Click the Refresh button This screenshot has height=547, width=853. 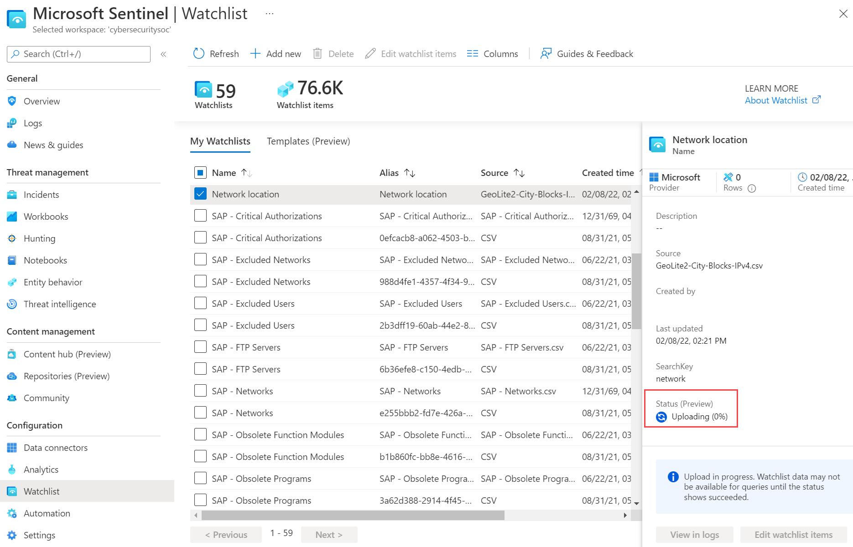[x=215, y=53]
